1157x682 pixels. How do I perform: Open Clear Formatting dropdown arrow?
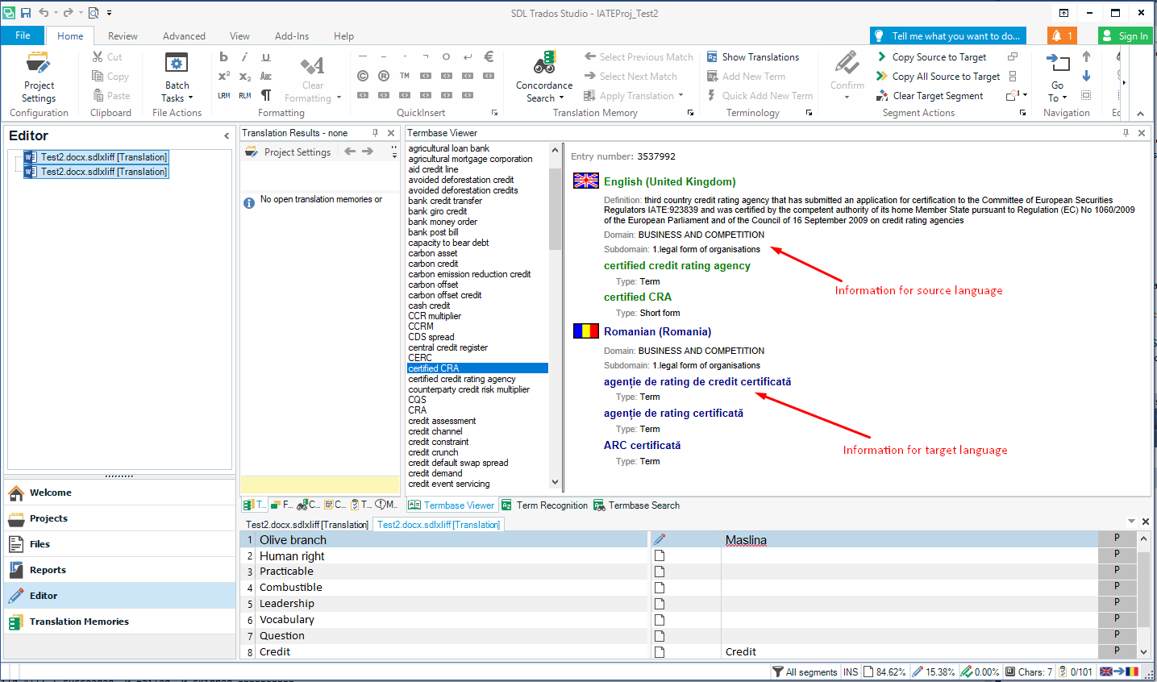click(339, 98)
